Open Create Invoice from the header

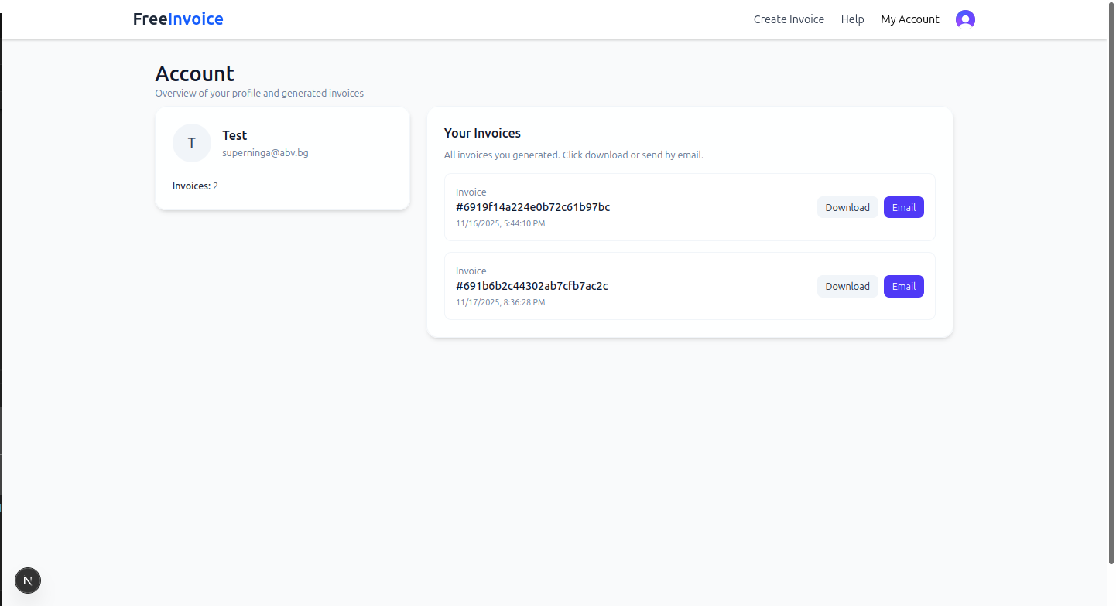point(789,19)
